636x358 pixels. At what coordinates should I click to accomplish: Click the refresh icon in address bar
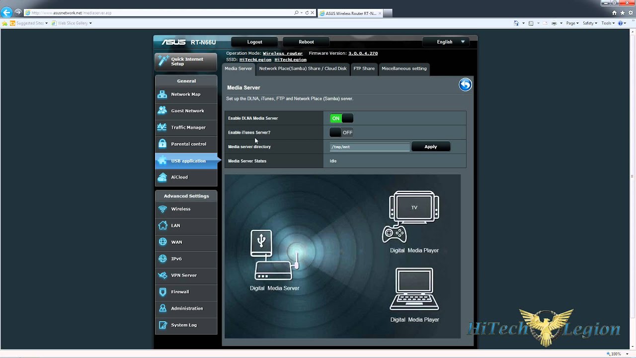307,13
